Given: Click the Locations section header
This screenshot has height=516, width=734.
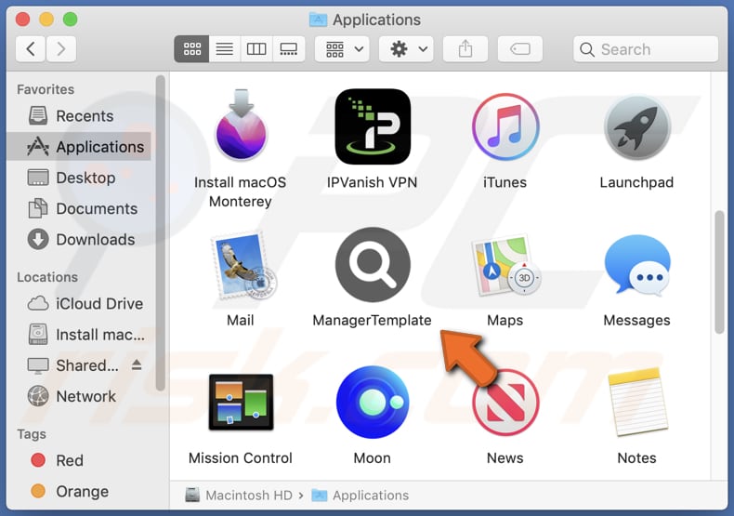Looking at the screenshot, I should [x=47, y=277].
